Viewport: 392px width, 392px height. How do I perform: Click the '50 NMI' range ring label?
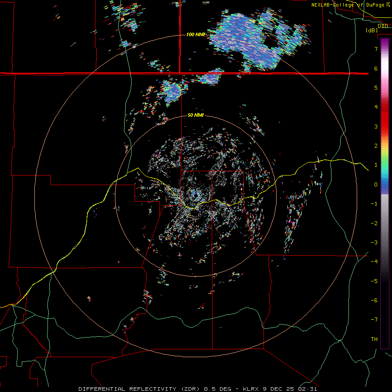tap(196, 115)
